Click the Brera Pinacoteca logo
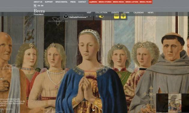189x113 pixels. (x=39, y=12)
